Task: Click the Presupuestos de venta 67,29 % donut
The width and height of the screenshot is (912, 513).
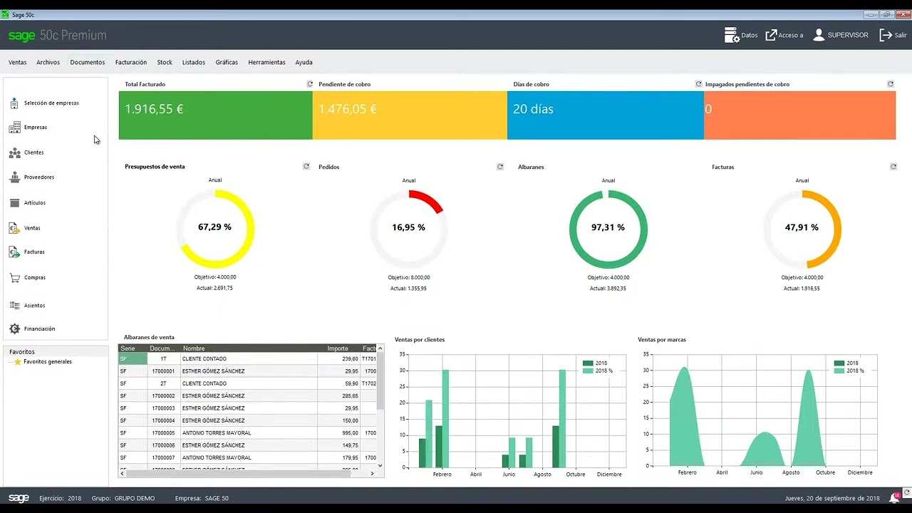Action: pyautogui.click(x=215, y=228)
